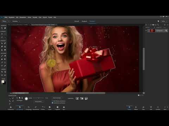Image resolution: width=169 pixels, height=126 pixels.
Task: Open the brush preset picker
Action: point(26,99)
